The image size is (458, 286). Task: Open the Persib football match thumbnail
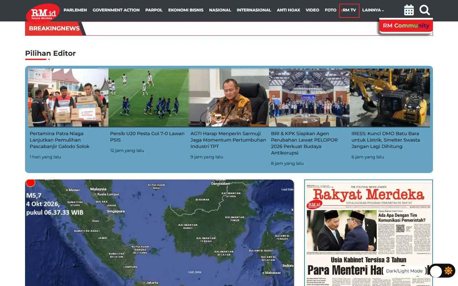(148, 98)
